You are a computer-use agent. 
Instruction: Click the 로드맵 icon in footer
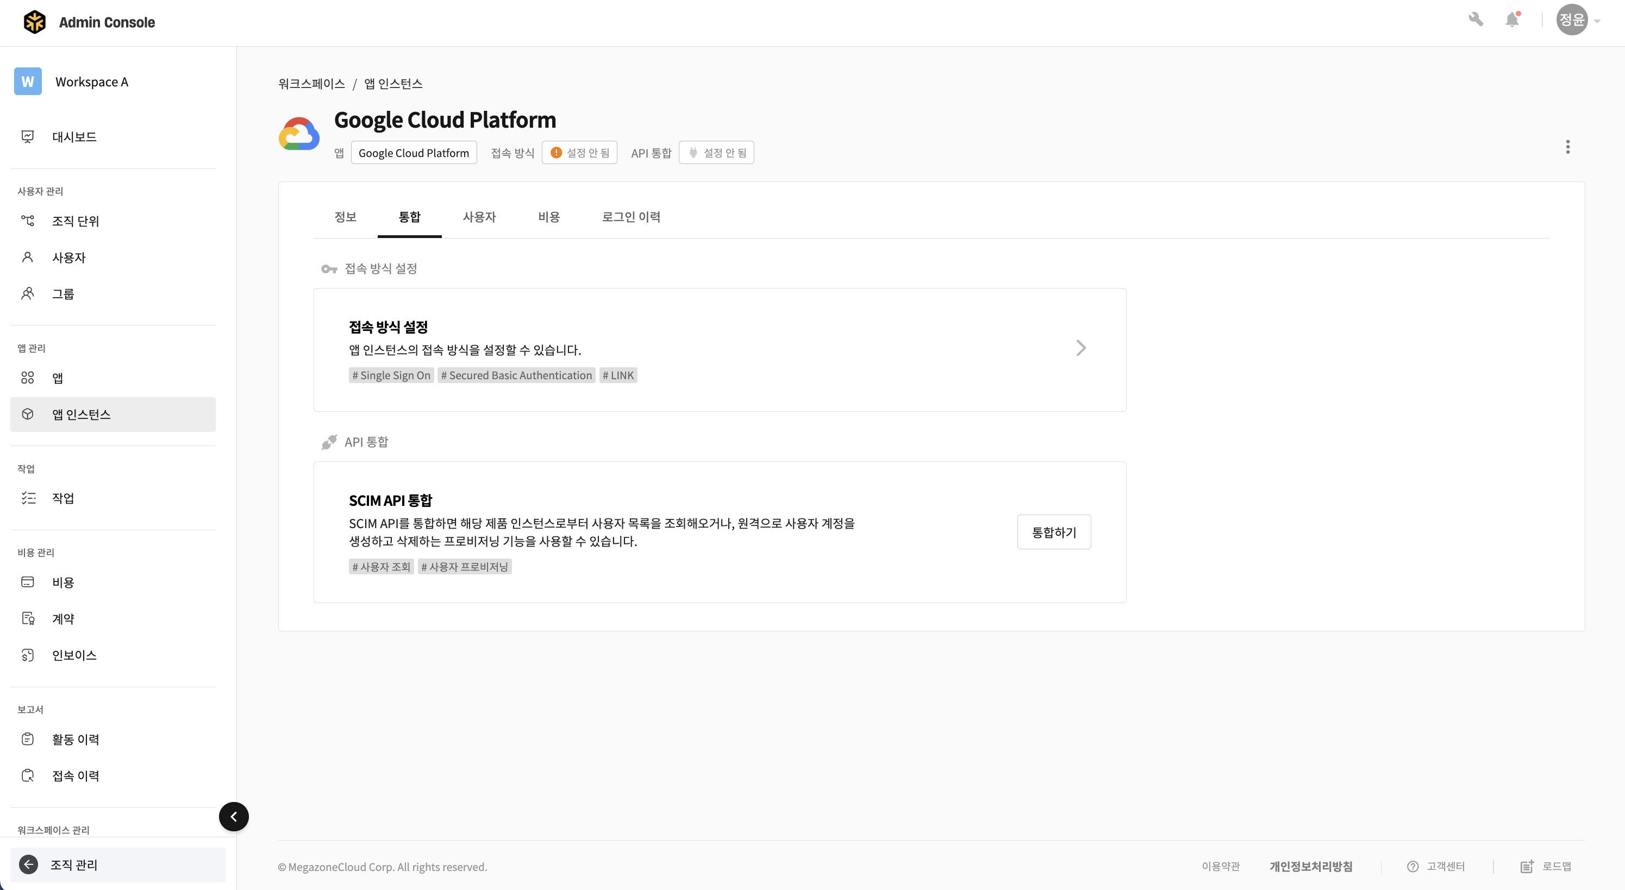pos(1527,867)
